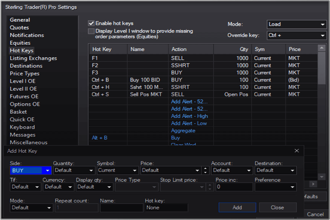Open Miscellaneous settings category
Viewport: 330px width, 220px height.
point(28,143)
